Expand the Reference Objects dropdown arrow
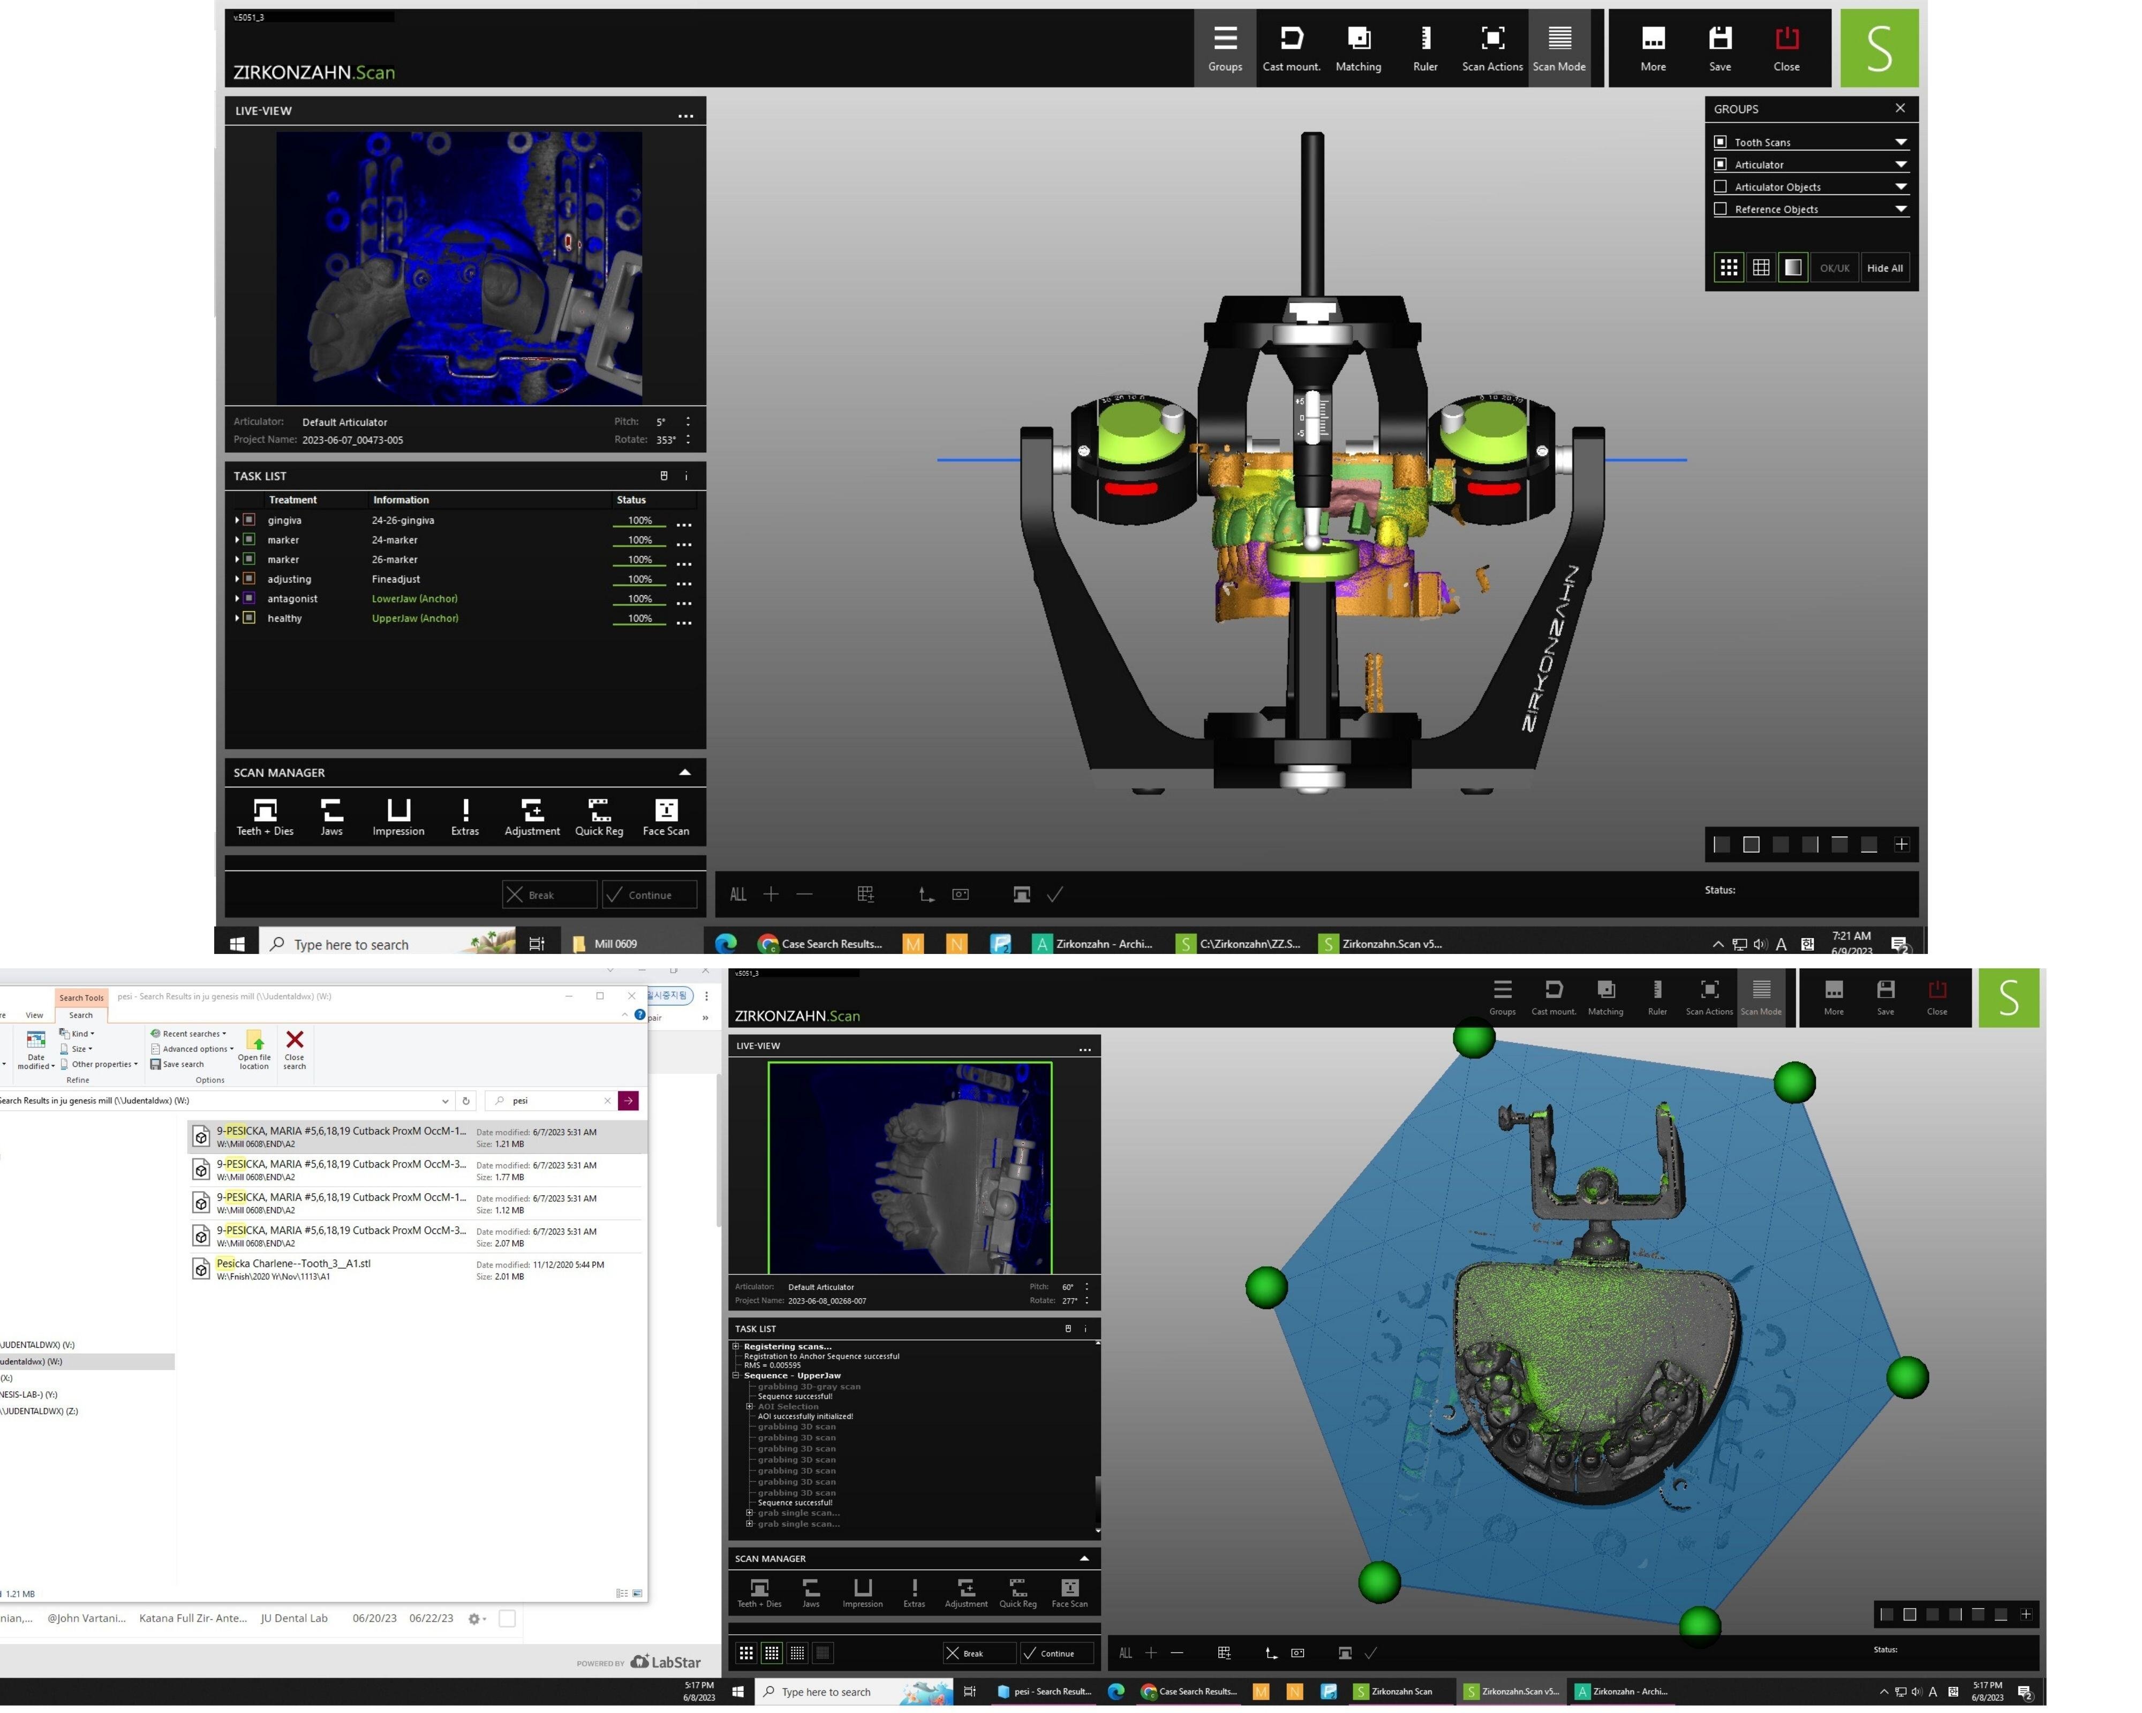This screenshot has height=1713, width=2142. (x=1900, y=209)
